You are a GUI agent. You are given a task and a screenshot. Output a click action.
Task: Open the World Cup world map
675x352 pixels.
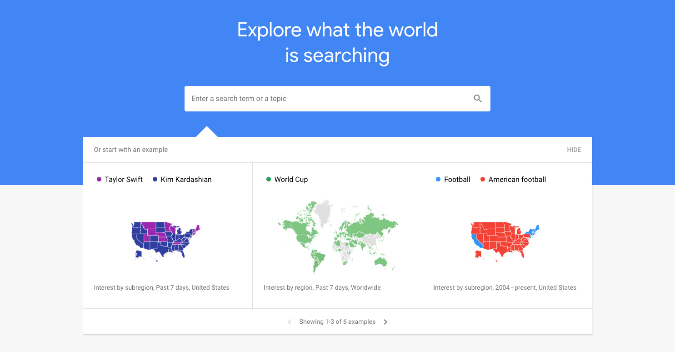[x=337, y=236]
